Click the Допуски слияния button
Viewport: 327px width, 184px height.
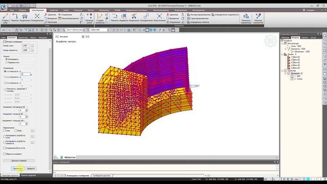(19, 160)
